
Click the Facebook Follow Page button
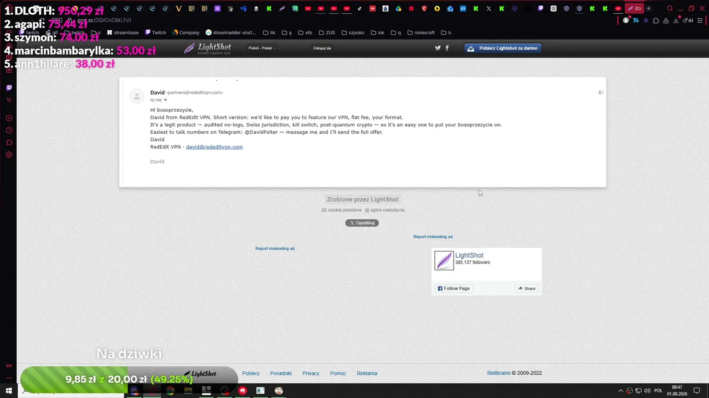[x=454, y=289]
